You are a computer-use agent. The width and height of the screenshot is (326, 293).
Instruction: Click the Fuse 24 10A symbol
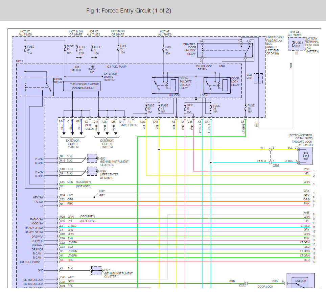tap(25, 49)
